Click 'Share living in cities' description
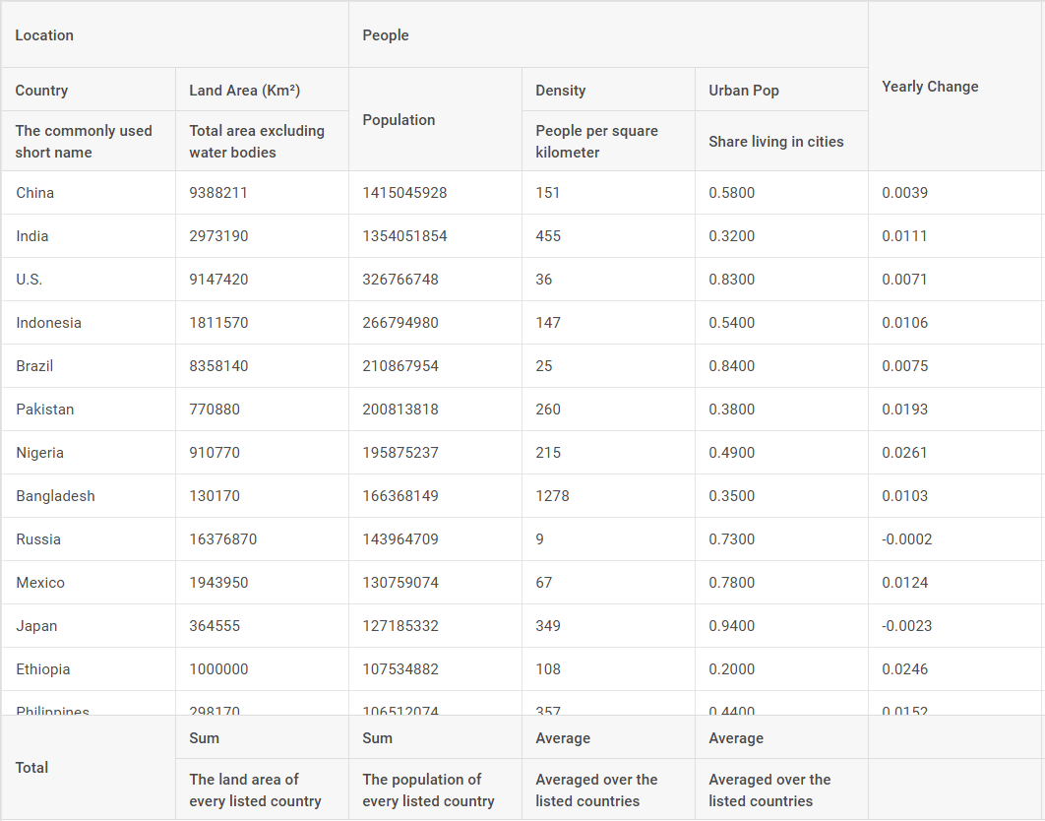The width and height of the screenshot is (1045, 821). click(x=781, y=142)
